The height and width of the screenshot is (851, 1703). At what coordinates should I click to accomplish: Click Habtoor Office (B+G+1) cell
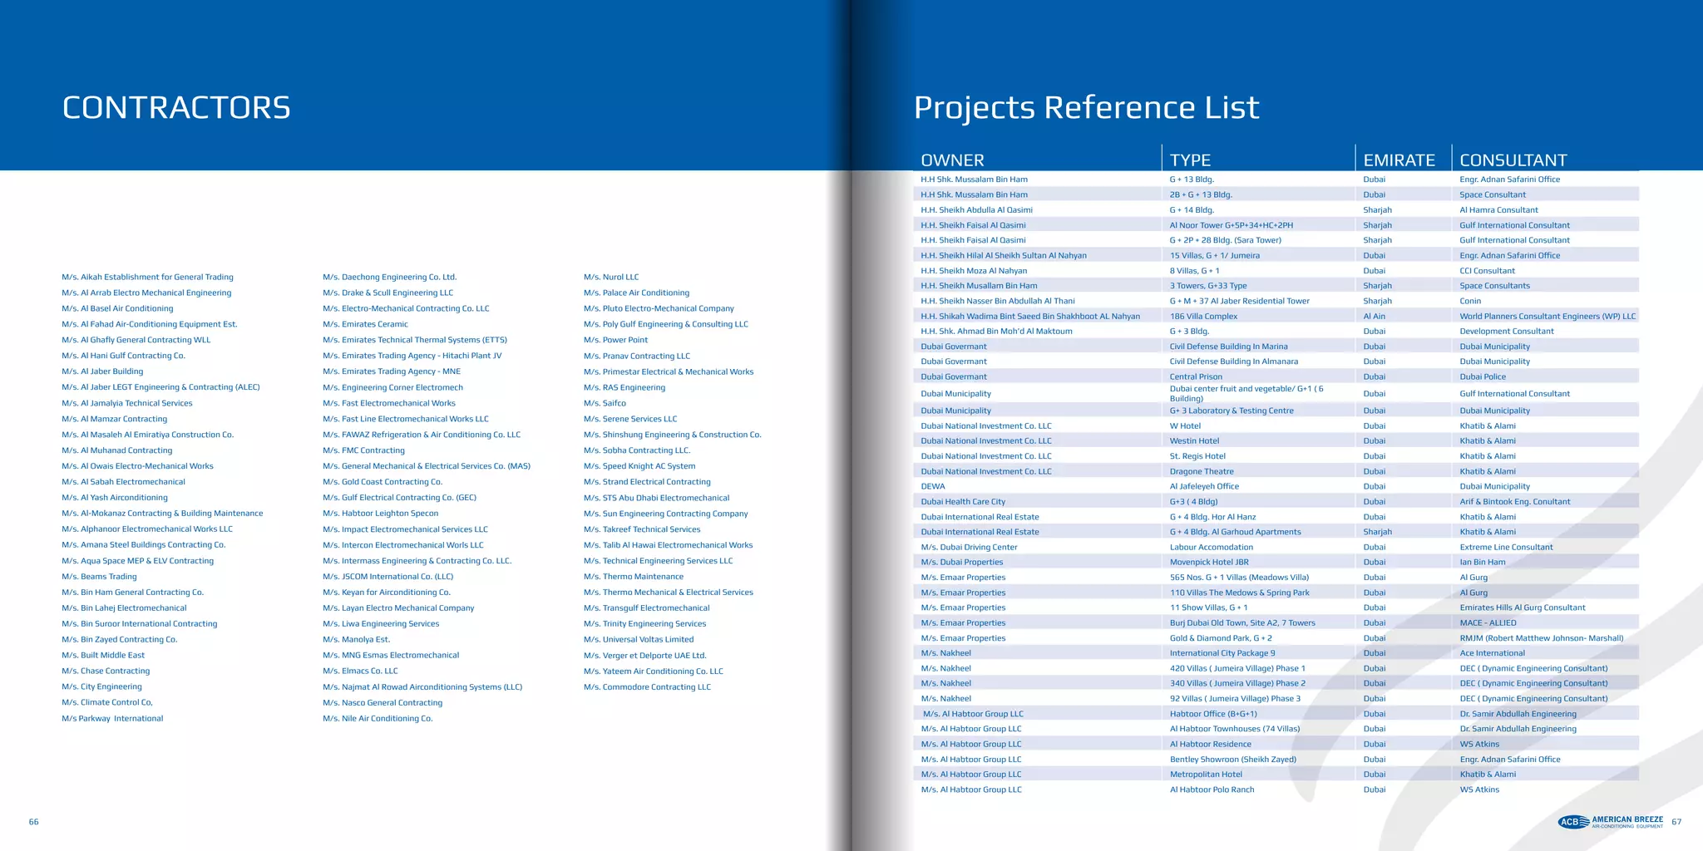tap(1213, 714)
